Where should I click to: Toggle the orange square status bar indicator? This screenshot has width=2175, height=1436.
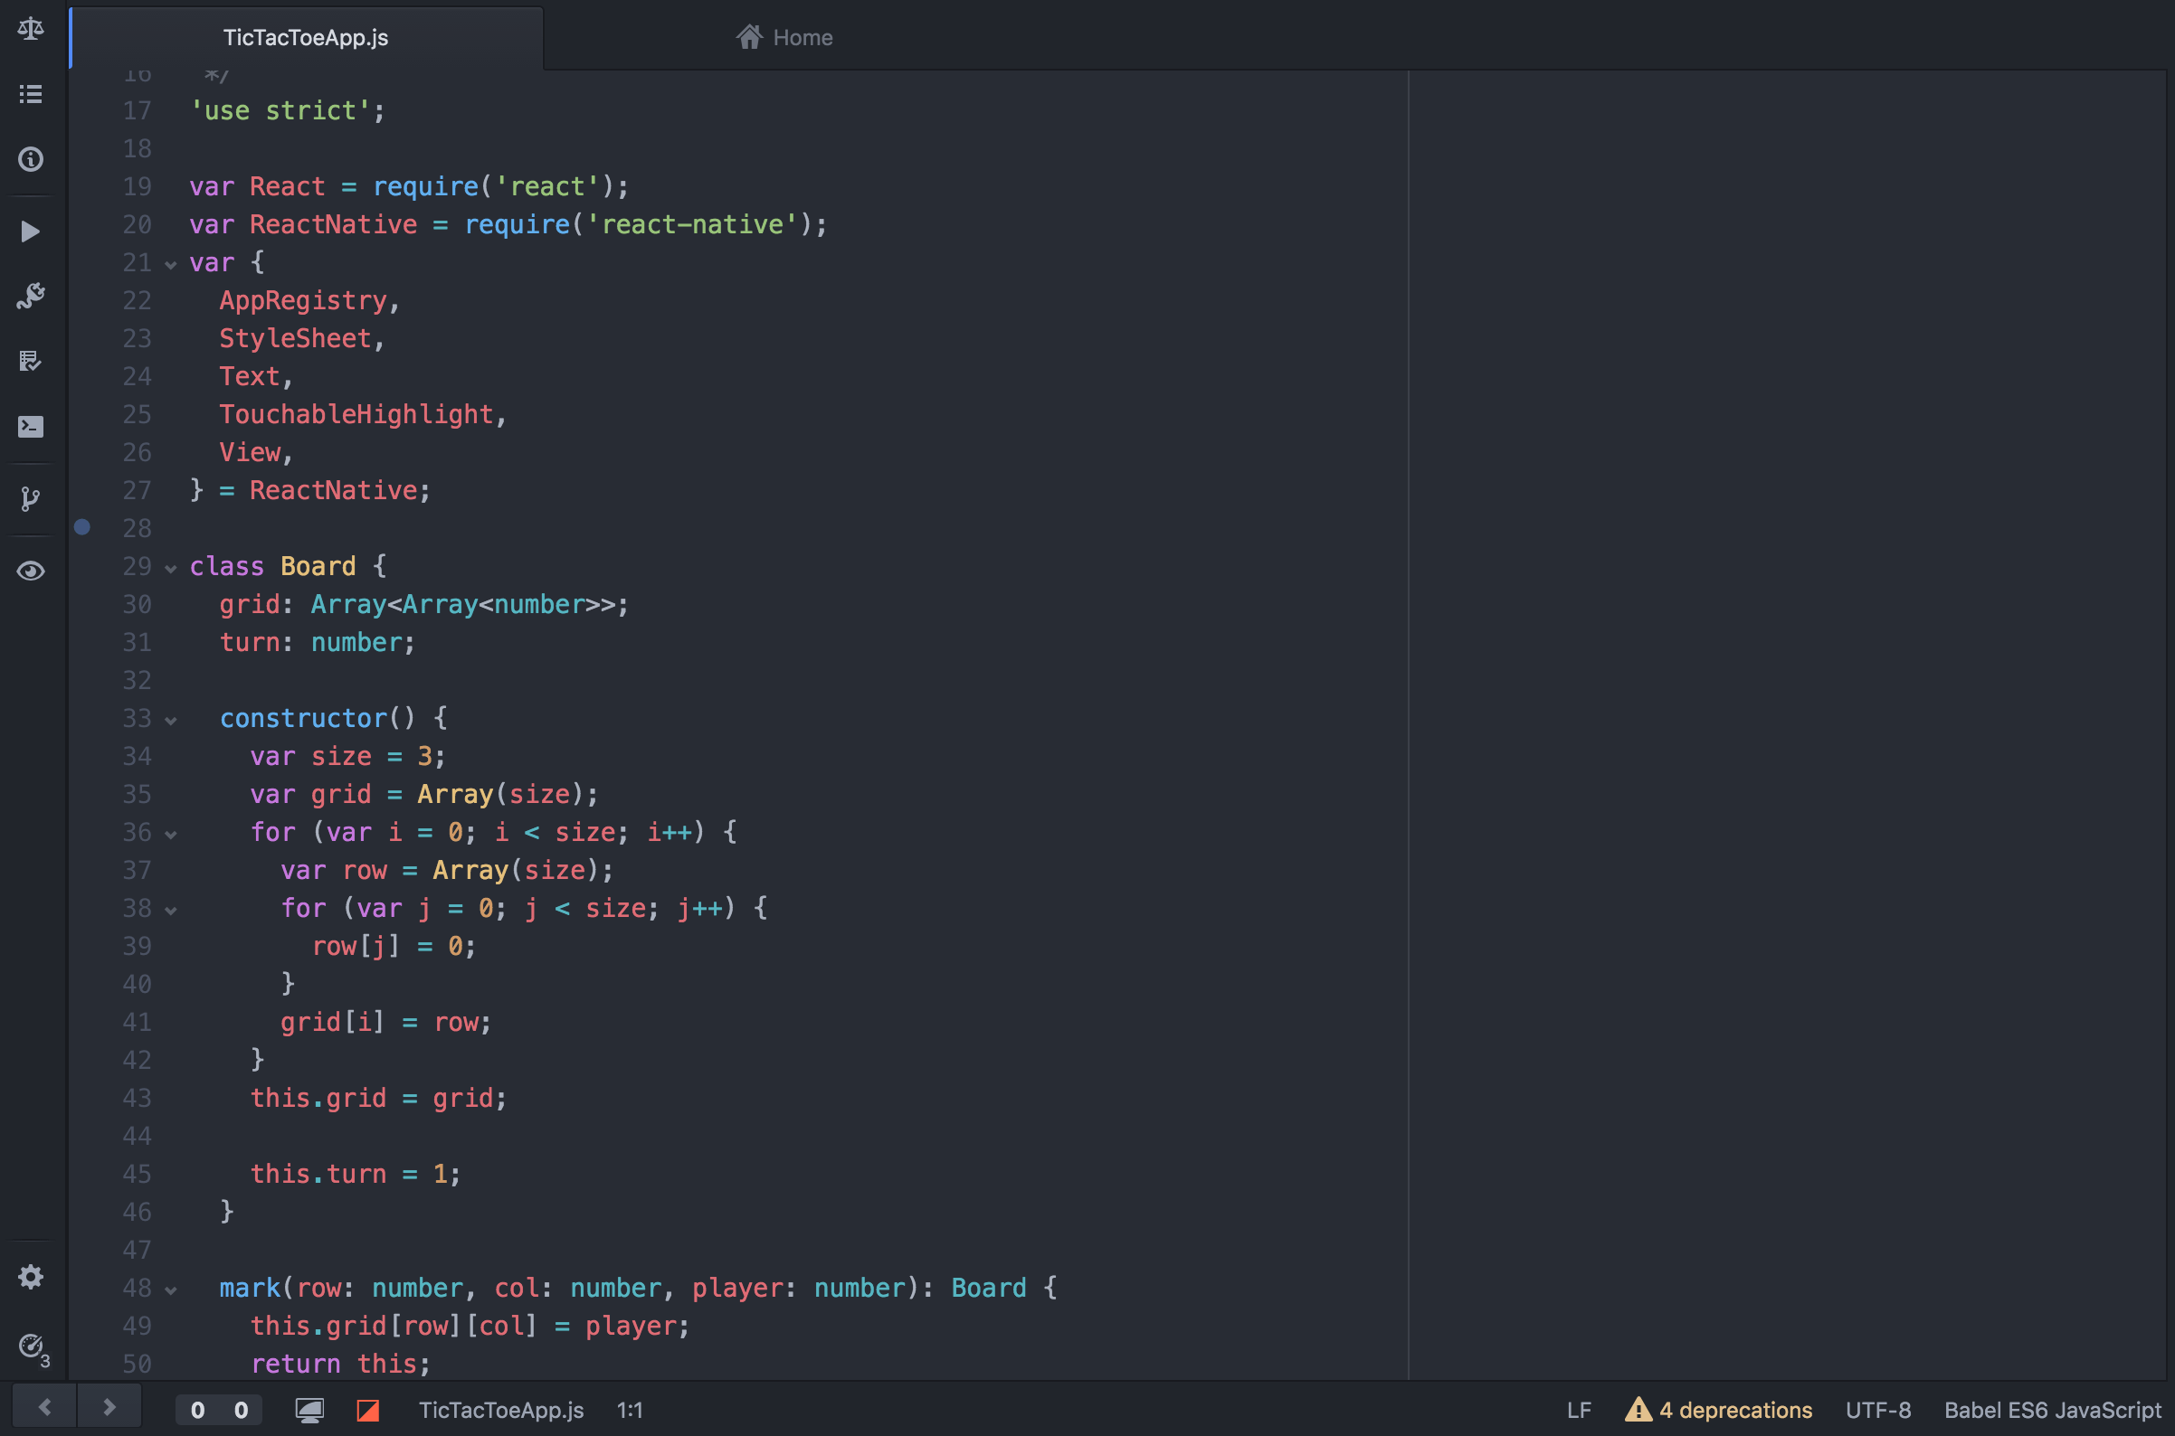pyautogui.click(x=368, y=1411)
